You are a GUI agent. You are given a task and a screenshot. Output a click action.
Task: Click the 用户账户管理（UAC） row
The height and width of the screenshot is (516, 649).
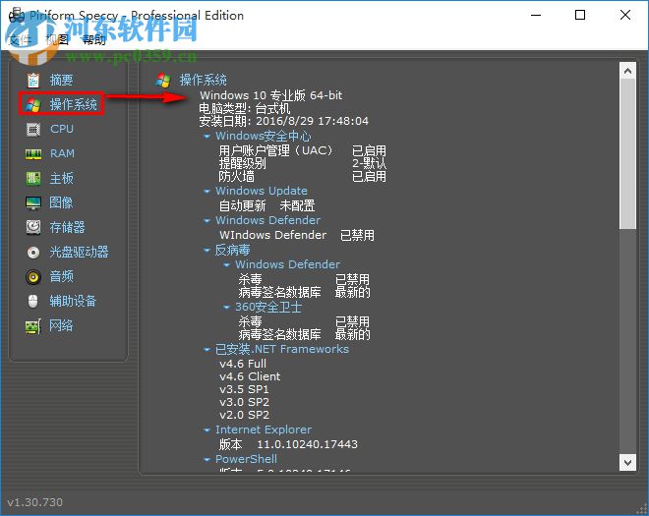click(x=303, y=150)
